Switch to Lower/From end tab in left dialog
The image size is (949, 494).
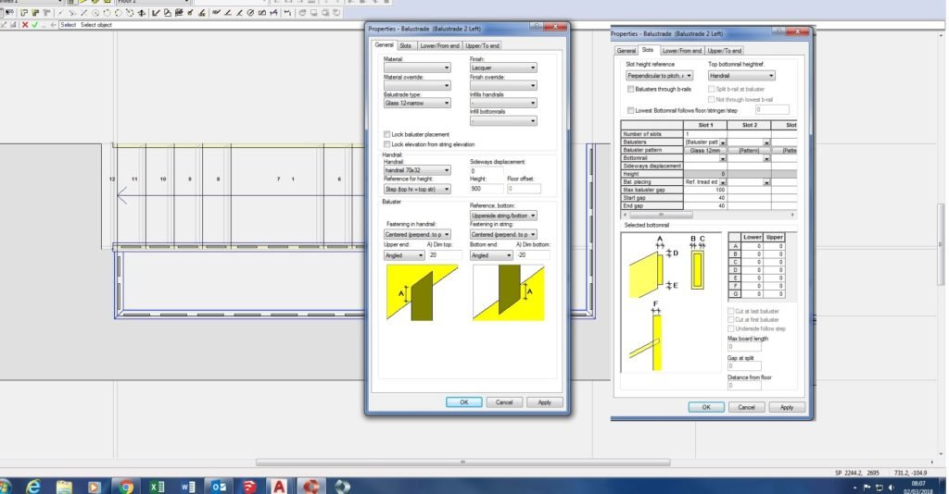(x=439, y=45)
